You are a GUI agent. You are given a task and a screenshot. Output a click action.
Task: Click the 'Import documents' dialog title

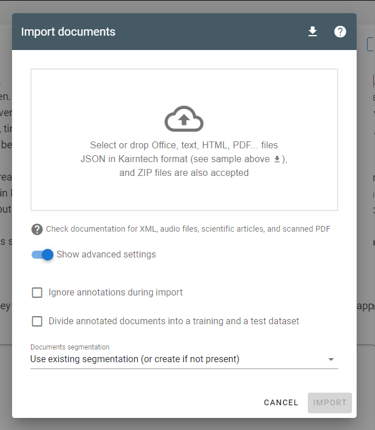pyautogui.click(x=68, y=32)
